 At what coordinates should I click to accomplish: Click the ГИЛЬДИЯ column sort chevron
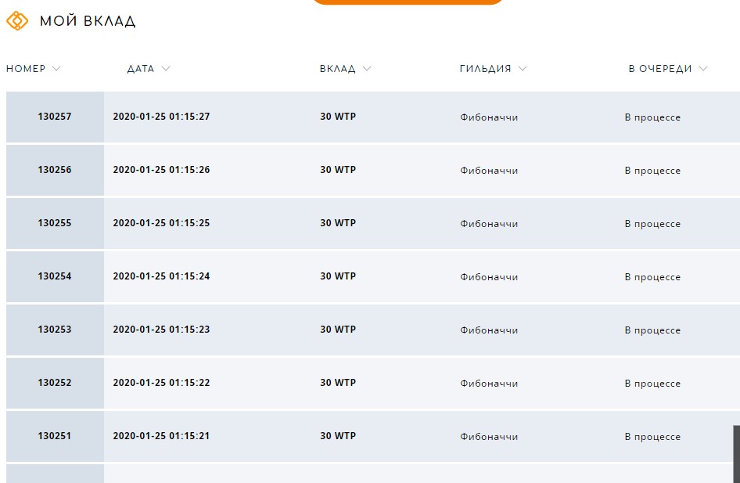tap(523, 68)
